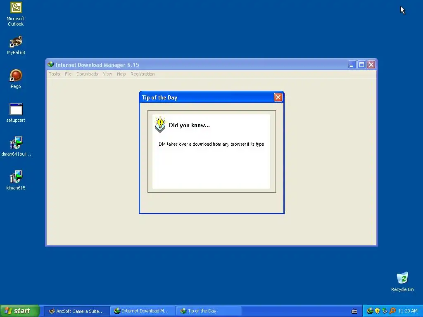Open the File menu in Internet Download Manager
This screenshot has width=423, height=317.
tap(68, 74)
